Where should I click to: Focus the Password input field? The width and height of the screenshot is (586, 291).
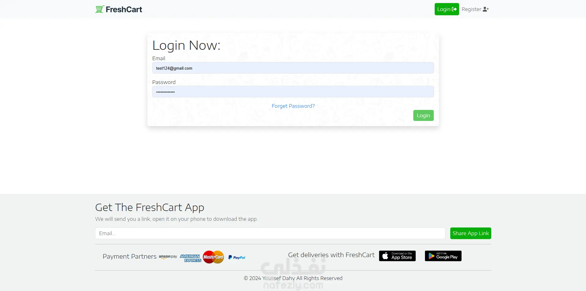[x=293, y=92]
